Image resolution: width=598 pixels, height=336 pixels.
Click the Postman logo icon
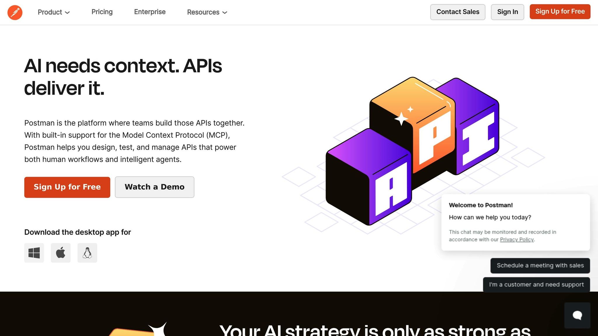[15, 12]
